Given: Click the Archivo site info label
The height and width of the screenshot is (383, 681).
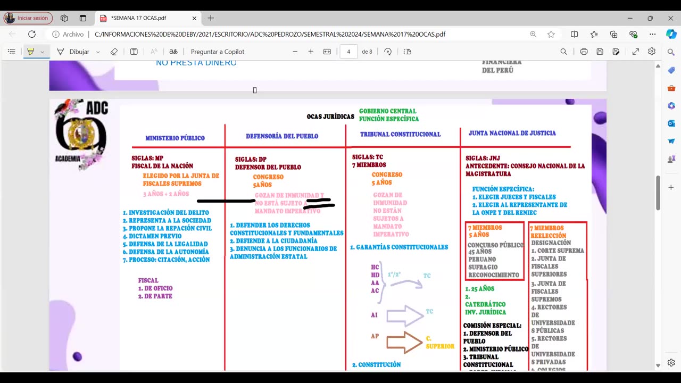Looking at the screenshot, I should tap(68, 34).
